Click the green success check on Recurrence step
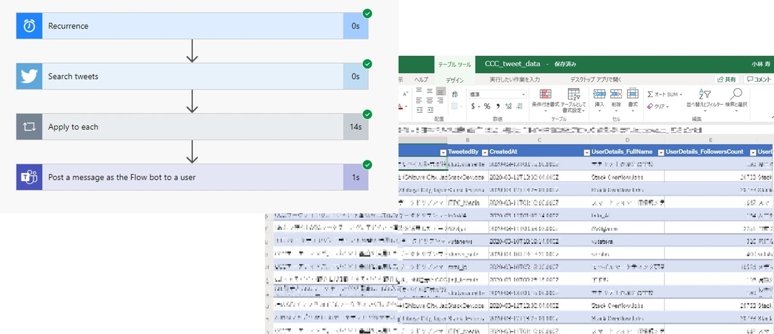Viewport: 774px width, 334px height. pyautogui.click(x=367, y=14)
